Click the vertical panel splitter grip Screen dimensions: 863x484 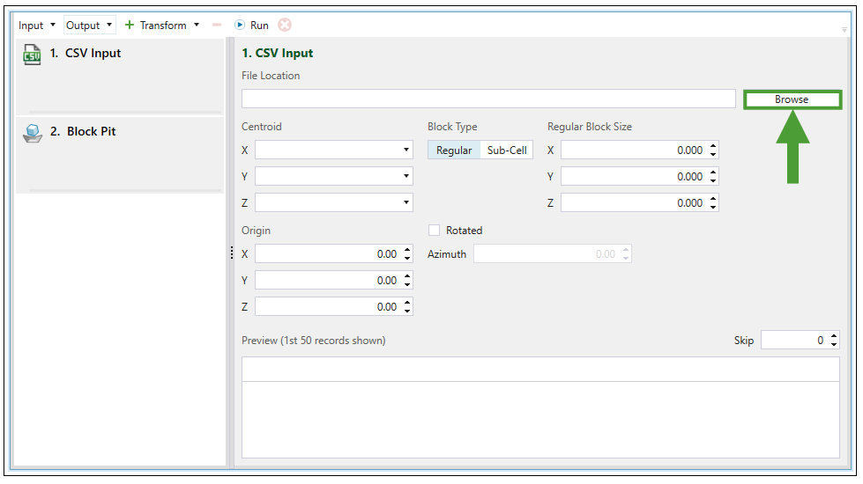tap(232, 253)
